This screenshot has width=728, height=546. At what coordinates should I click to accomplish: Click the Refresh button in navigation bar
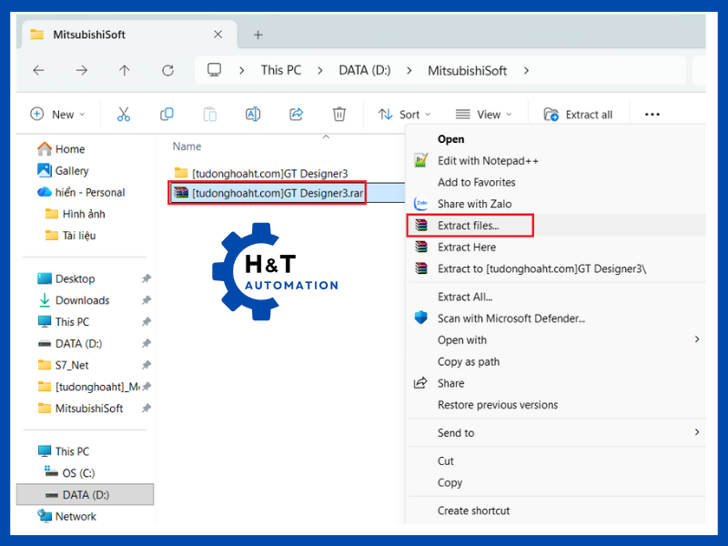pos(167,70)
